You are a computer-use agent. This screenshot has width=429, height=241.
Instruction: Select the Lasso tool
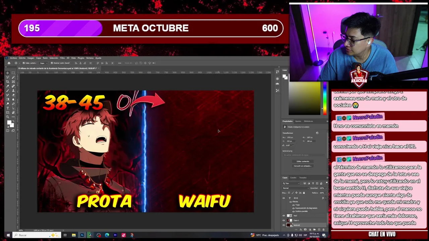click(7, 77)
